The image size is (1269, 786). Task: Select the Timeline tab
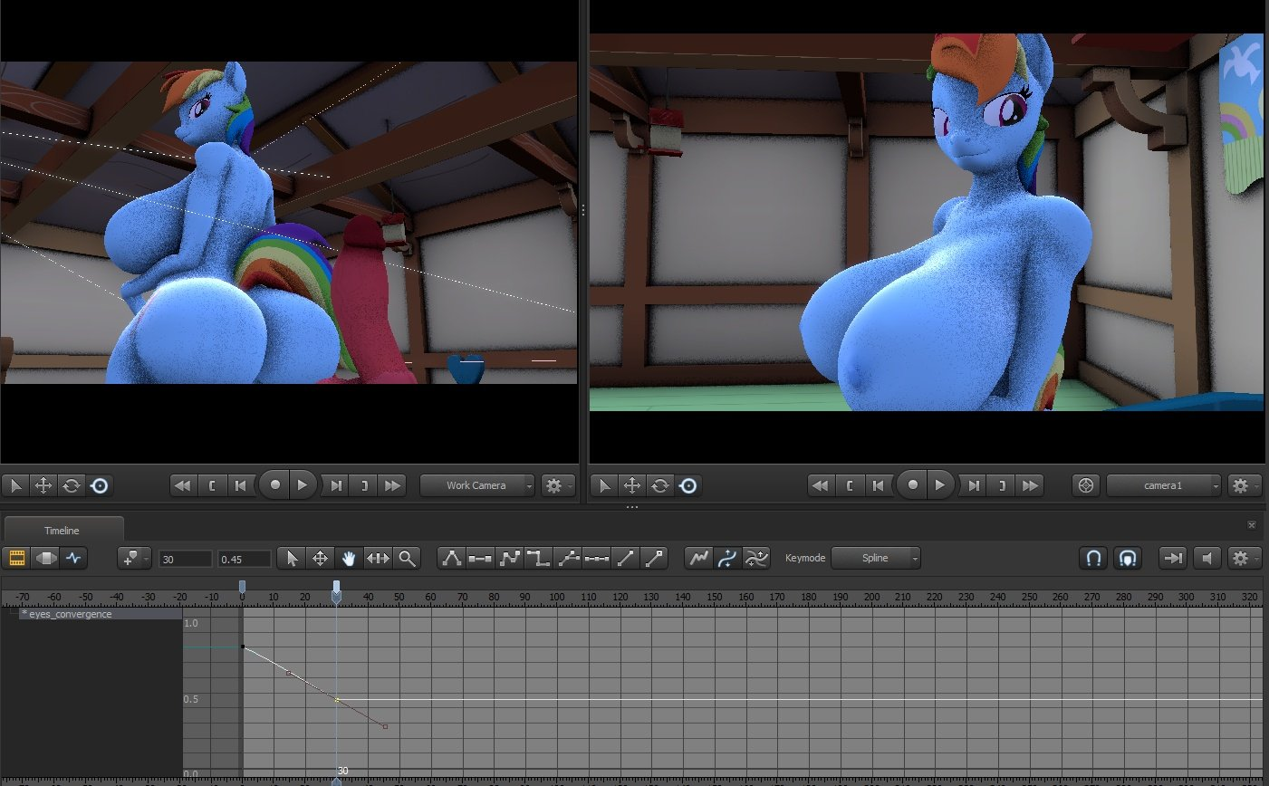click(62, 531)
